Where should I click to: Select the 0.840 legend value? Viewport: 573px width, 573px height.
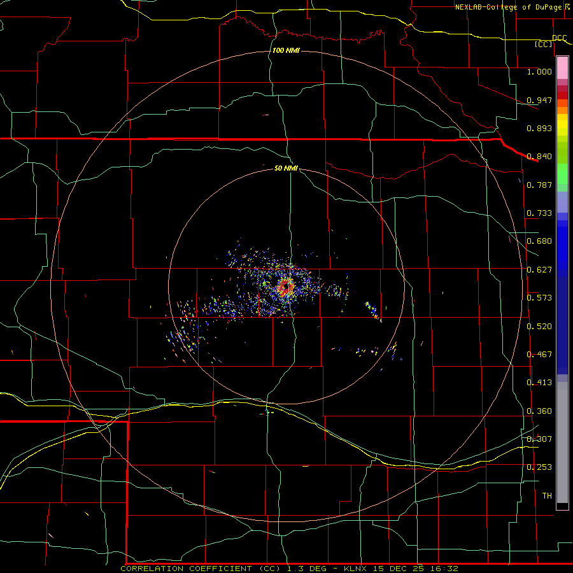click(x=539, y=157)
